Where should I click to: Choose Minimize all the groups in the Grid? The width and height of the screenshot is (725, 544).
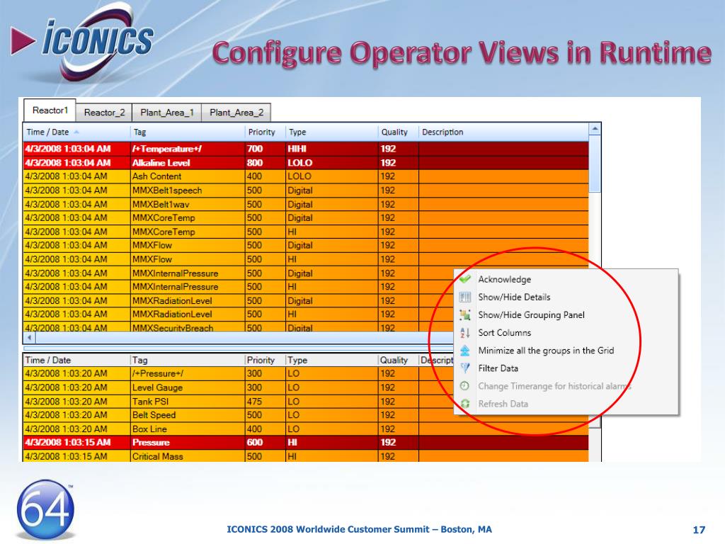[566, 350]
